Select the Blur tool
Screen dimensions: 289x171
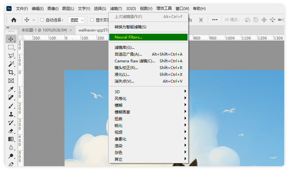pyautogui.click(x=11, y=148)
